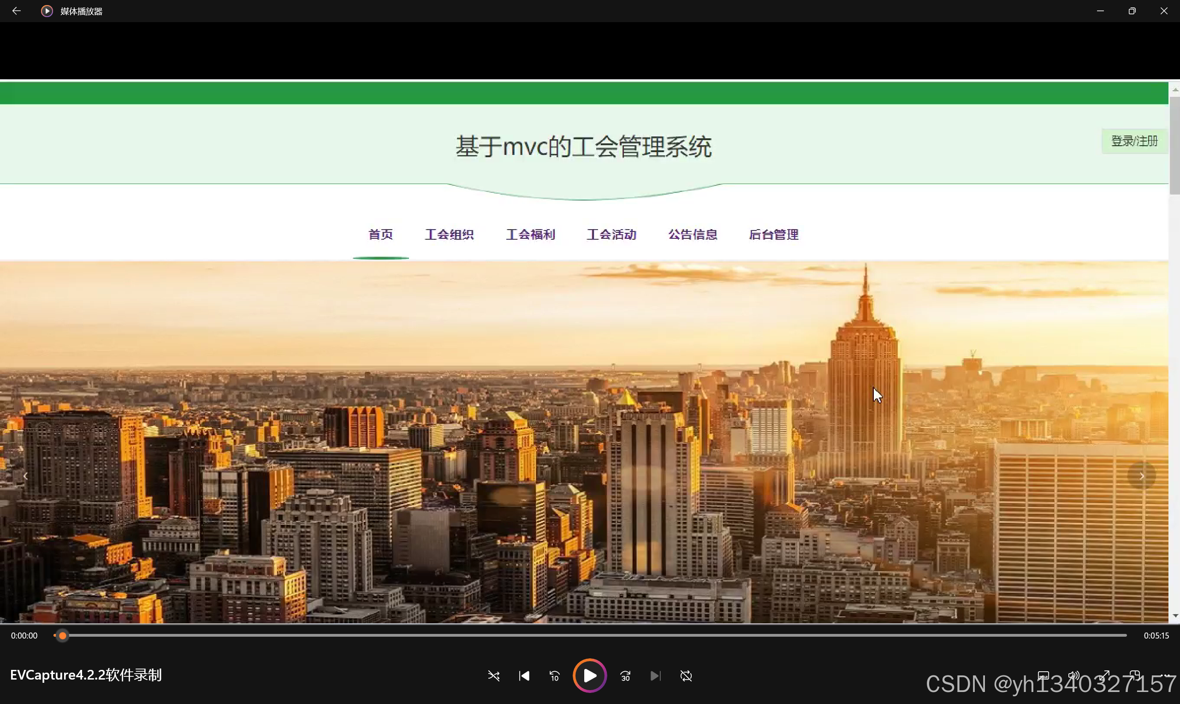Click the 登录/注册 button

1134,141
